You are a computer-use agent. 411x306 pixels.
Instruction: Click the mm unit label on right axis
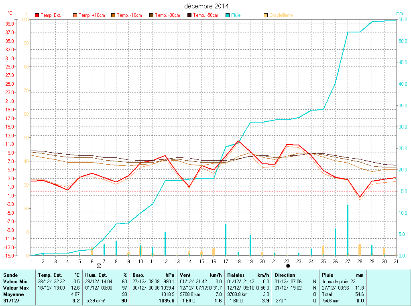(x=399, y=13)
